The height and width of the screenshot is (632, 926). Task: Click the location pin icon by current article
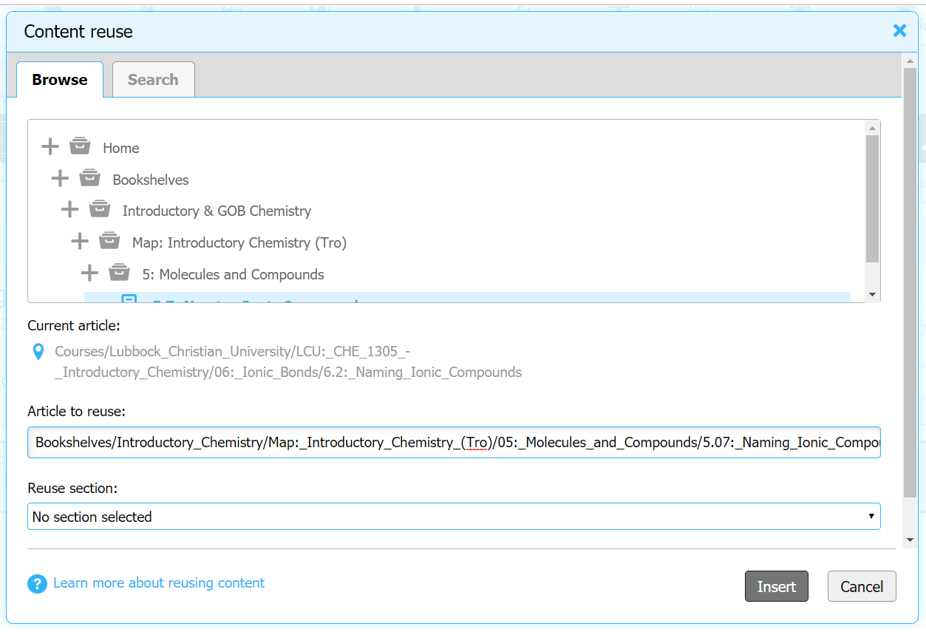pos(39,352)
